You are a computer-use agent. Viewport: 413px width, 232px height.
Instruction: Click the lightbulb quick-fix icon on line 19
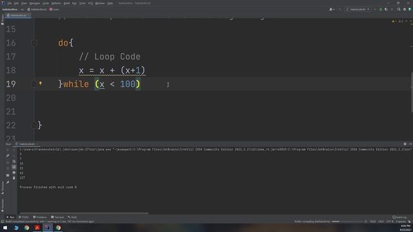pyautogui.click(x=40, y=83)
